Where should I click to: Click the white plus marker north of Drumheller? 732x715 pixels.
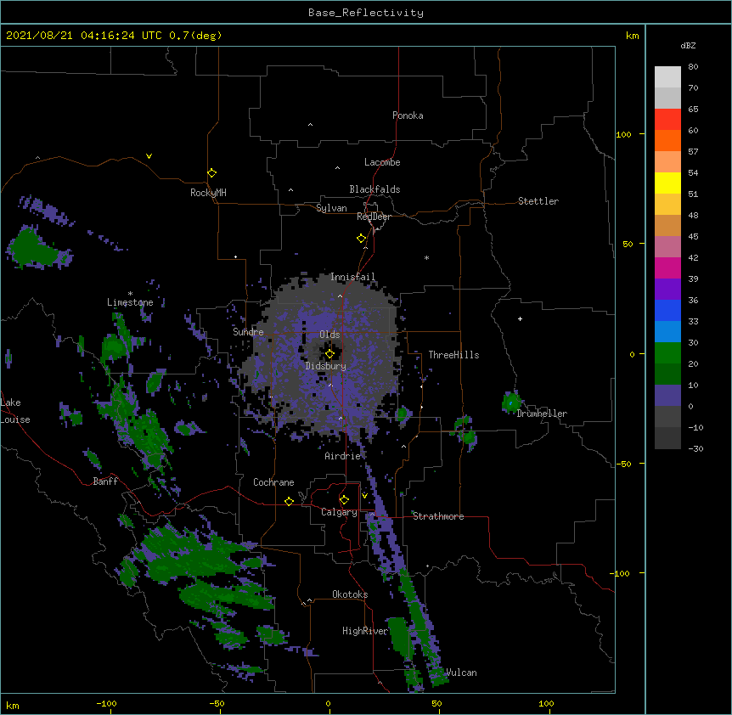click(520, 318)
